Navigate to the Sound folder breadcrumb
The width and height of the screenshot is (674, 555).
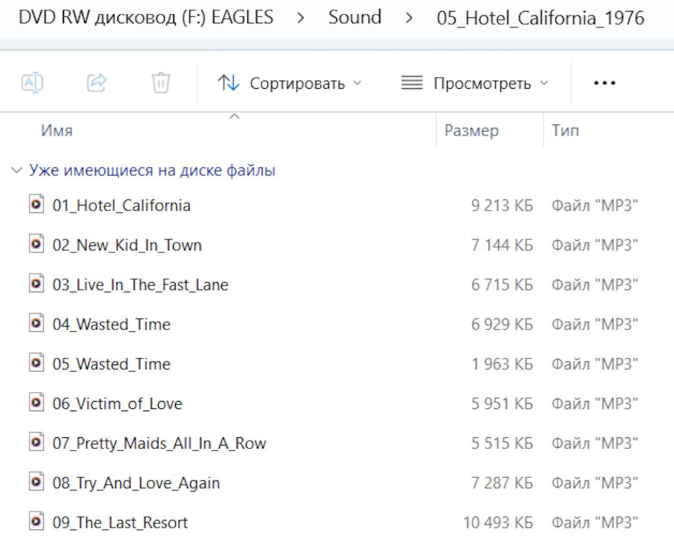355,18
